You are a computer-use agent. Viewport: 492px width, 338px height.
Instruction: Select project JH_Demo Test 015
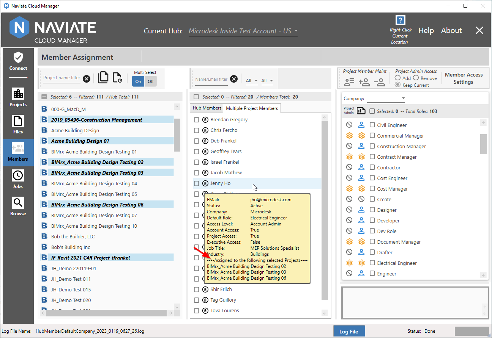[71, 289]
